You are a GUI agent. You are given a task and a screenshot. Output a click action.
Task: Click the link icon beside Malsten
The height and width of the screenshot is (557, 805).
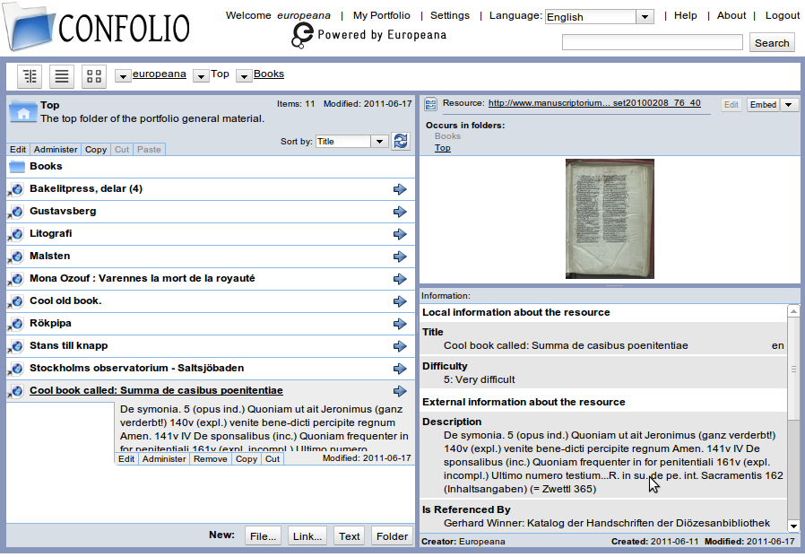(15, 257)
